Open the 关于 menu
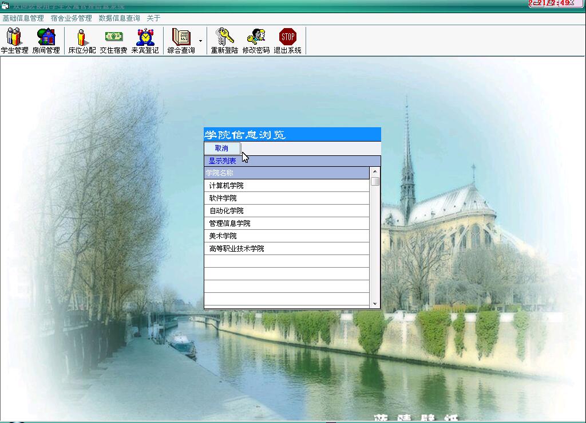Screen dimensions: 586x423 [x=153, y=18]
